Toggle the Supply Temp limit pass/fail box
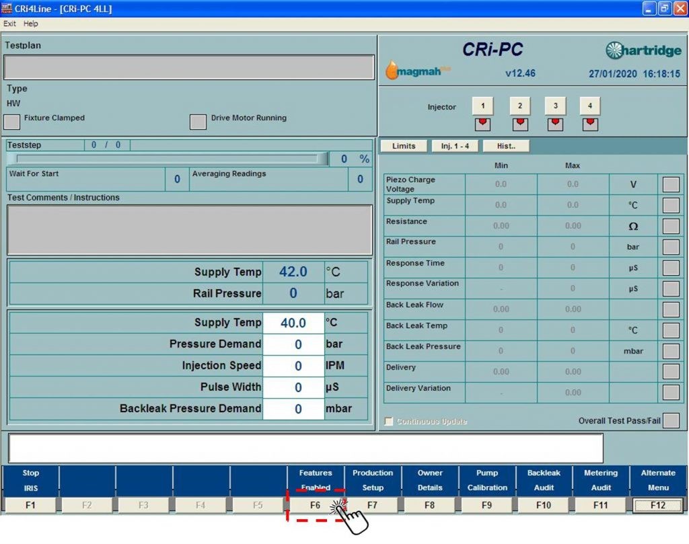The image size is (689, 544). coord(671,205)
